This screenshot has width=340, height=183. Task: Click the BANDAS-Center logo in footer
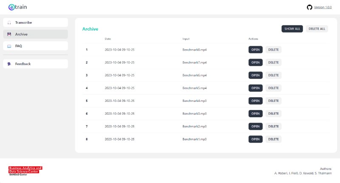click(x=25, y=171)
